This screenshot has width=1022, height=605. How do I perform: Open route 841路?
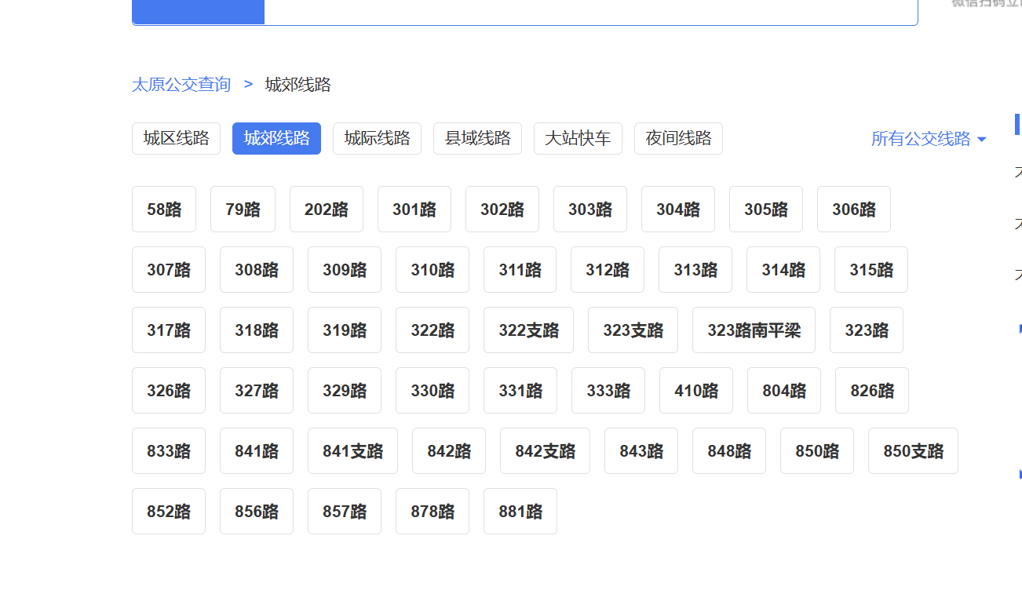click(257, 451)
